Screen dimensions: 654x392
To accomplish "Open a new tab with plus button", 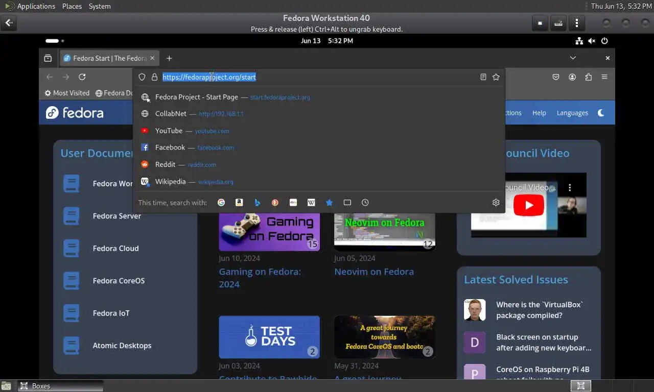I will click(169, 58).
